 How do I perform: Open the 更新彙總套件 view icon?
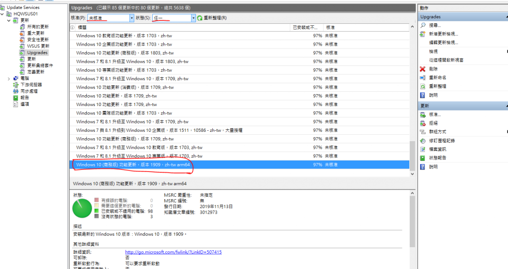22,66
